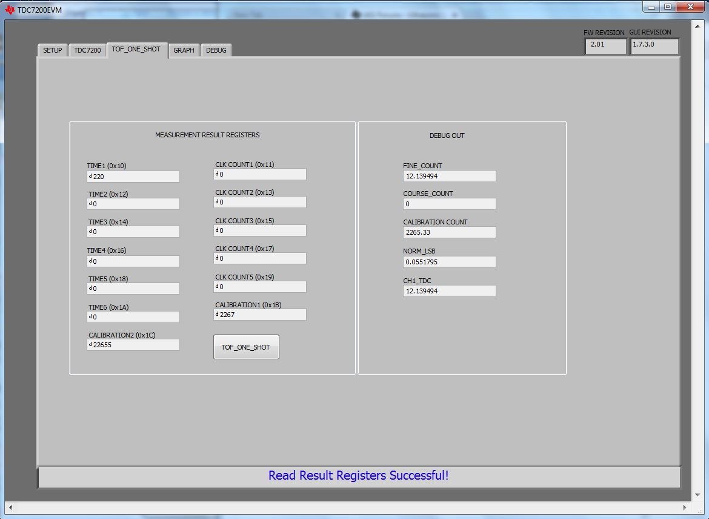Click the CALIBRATION COUNT value field
709x519 pixels.
(449, 232)
